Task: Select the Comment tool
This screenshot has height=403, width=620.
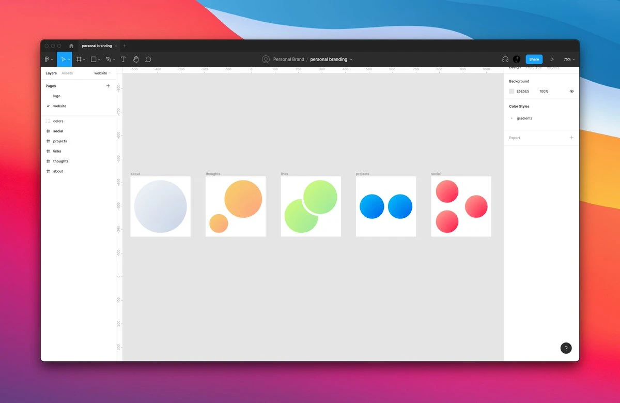Action: coord(148,59)
